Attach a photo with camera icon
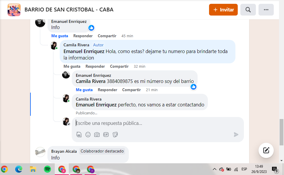284x175 pixels. pos(97,135)
